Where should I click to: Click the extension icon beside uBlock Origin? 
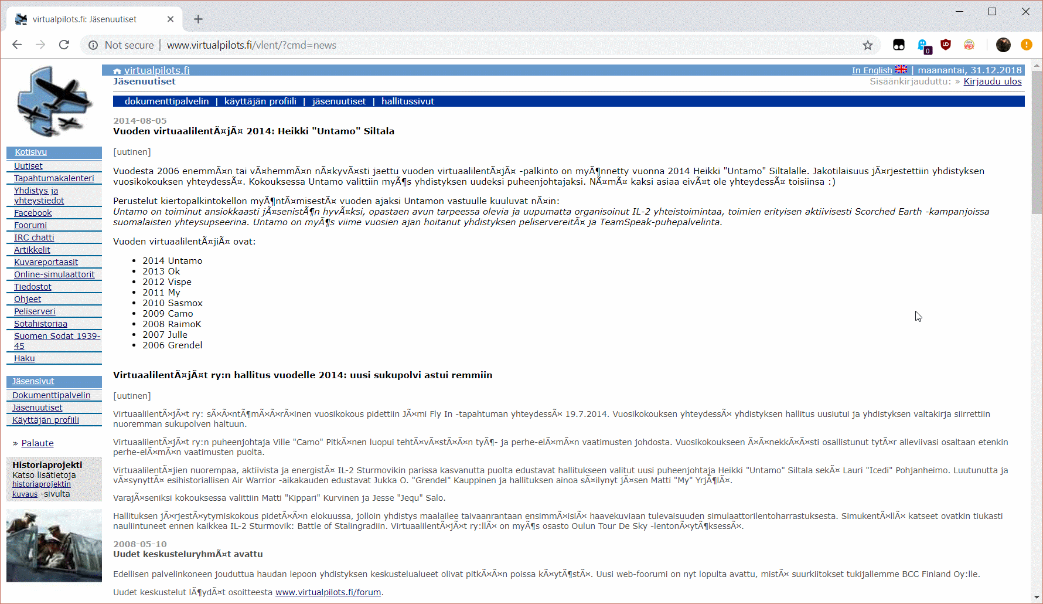969,45
